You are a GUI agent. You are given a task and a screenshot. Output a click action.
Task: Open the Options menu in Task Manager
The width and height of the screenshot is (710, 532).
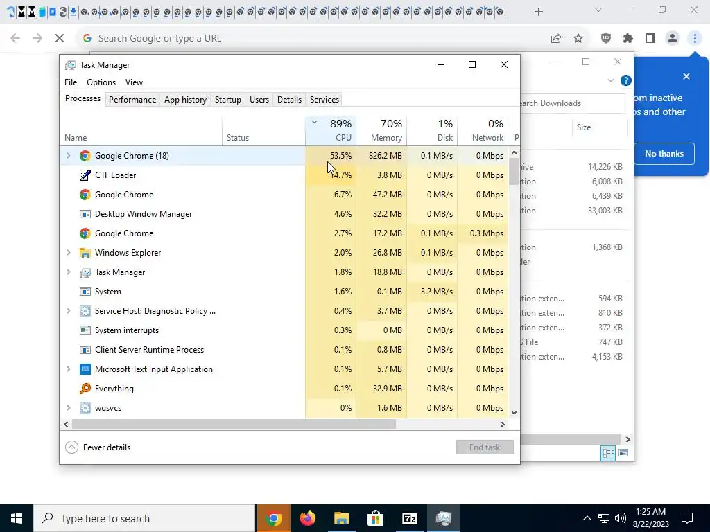pyautogui.click(x=101, y=82)
